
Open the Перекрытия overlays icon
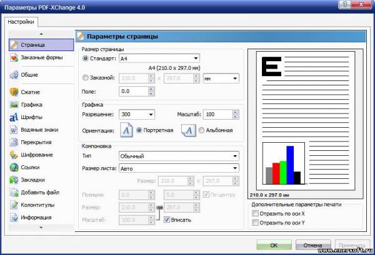[x=14, y=142]
